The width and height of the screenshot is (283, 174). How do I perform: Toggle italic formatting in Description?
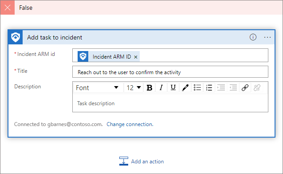(161, 87)
